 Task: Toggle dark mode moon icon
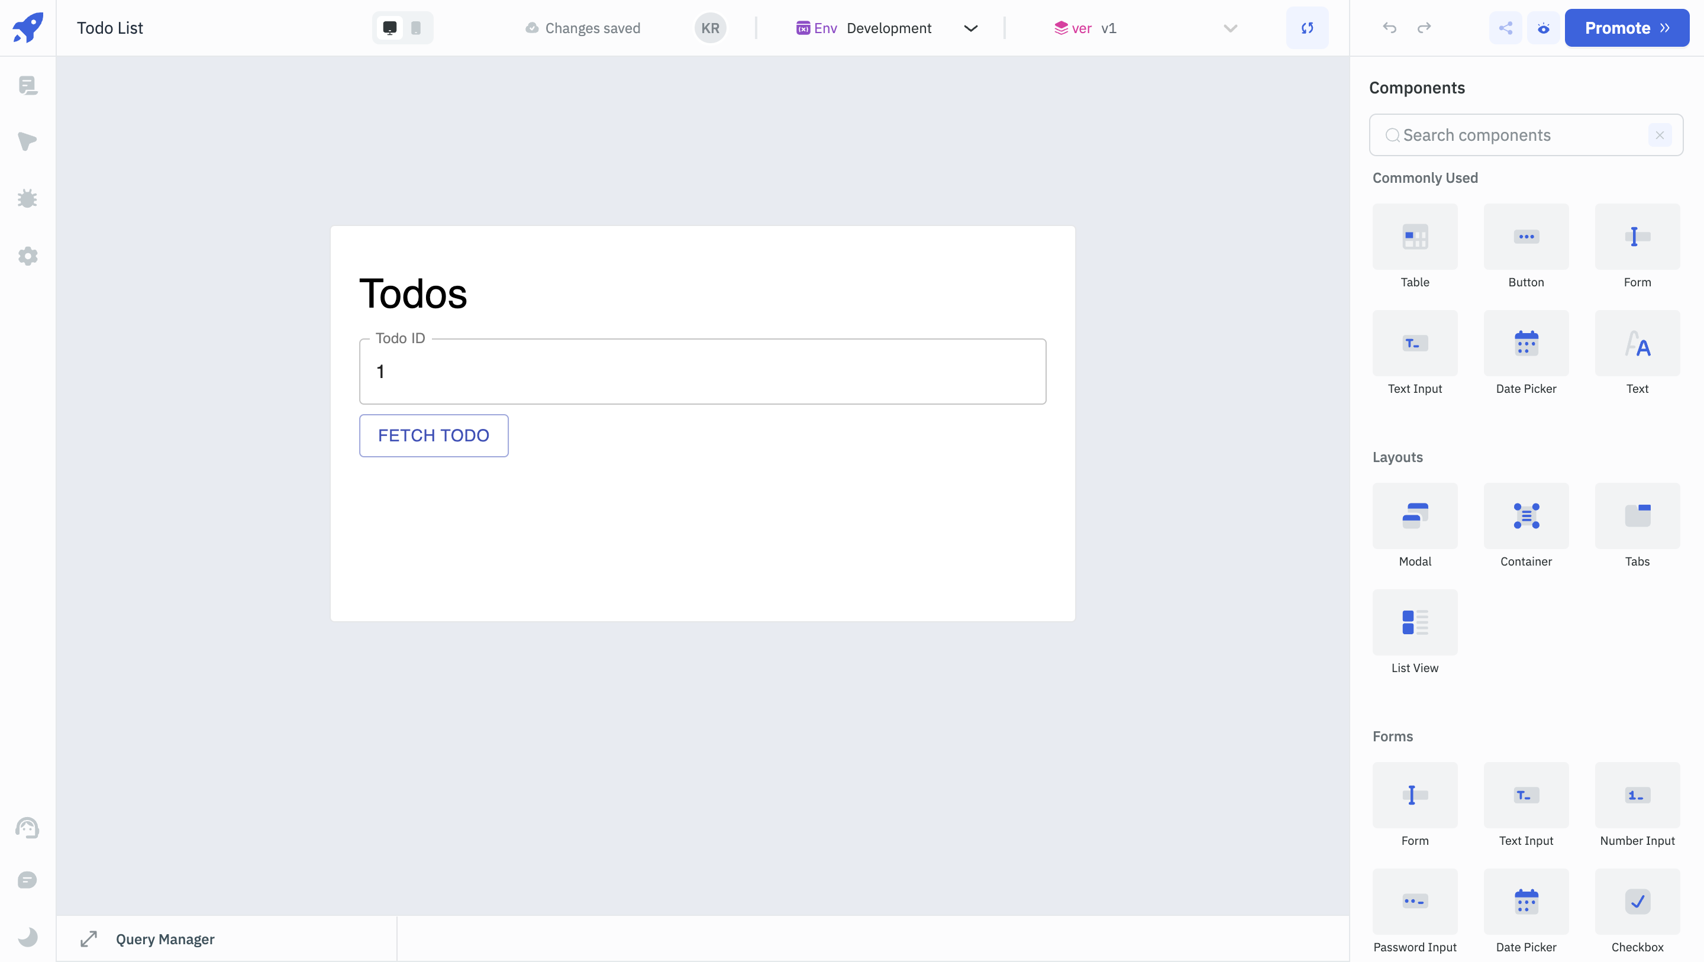pos(28,937)
